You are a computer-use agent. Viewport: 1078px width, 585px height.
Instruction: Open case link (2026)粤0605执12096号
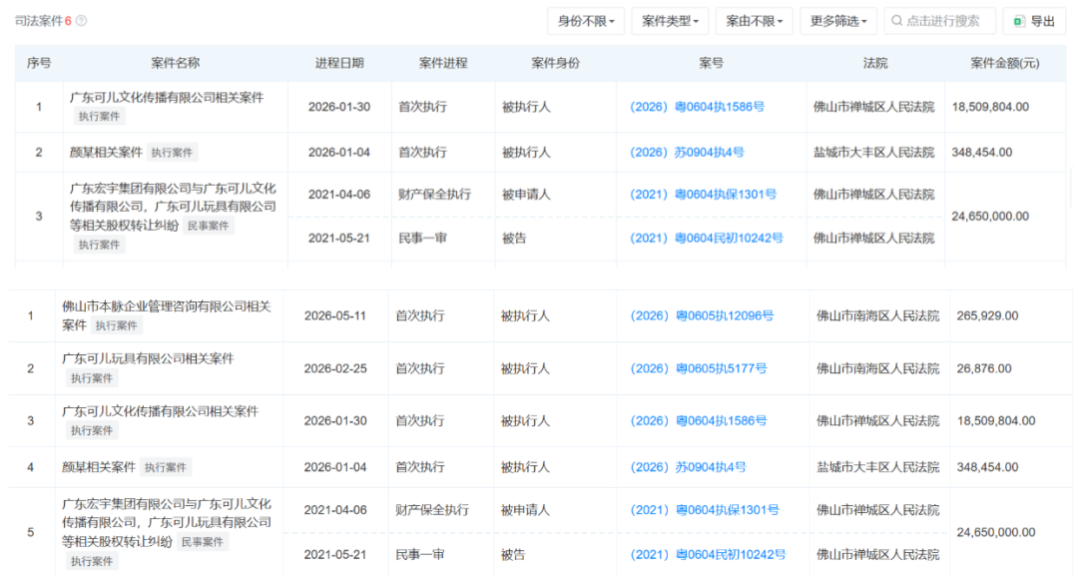(702, 315)
